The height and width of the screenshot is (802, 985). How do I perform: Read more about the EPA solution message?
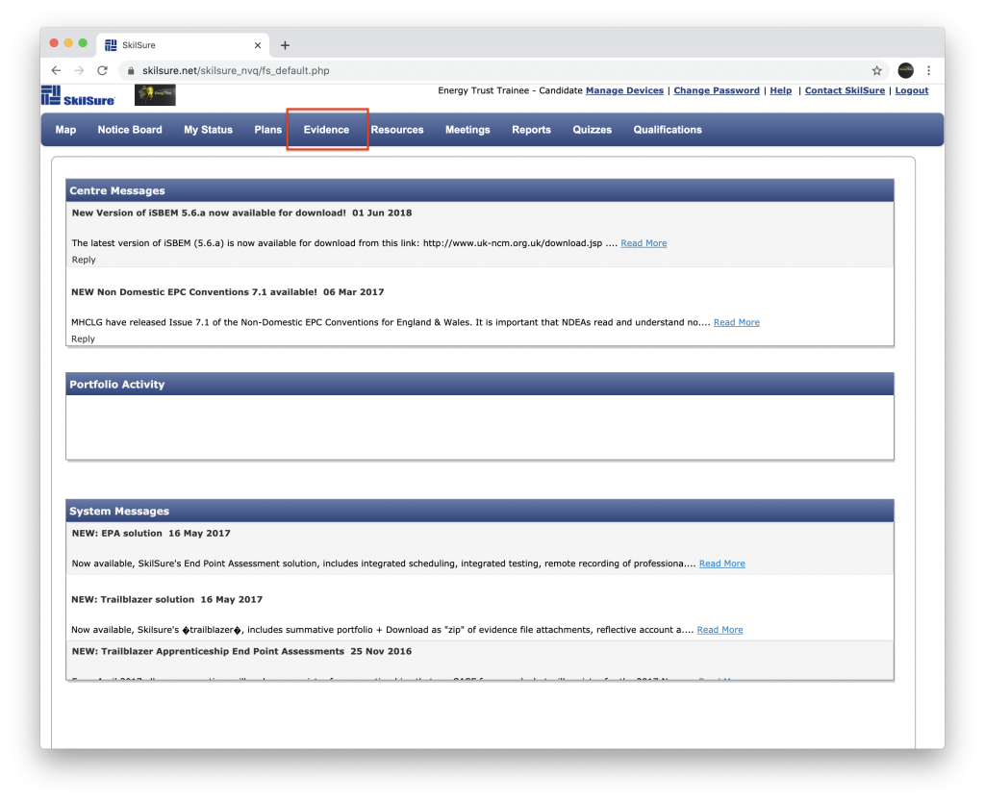point(721,564)
